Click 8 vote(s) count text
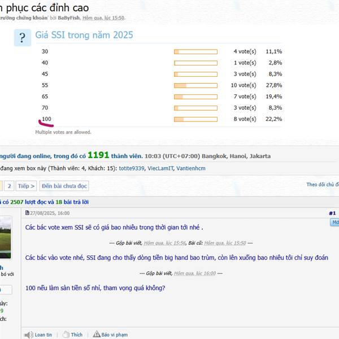339x339 pixels. tap(245, 119)
